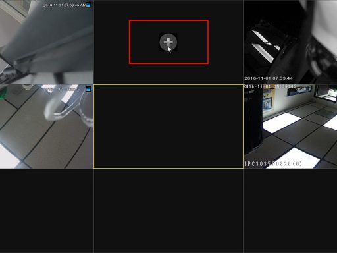
Task: Select the empty bottom-center channel cell
Action: 168,211
